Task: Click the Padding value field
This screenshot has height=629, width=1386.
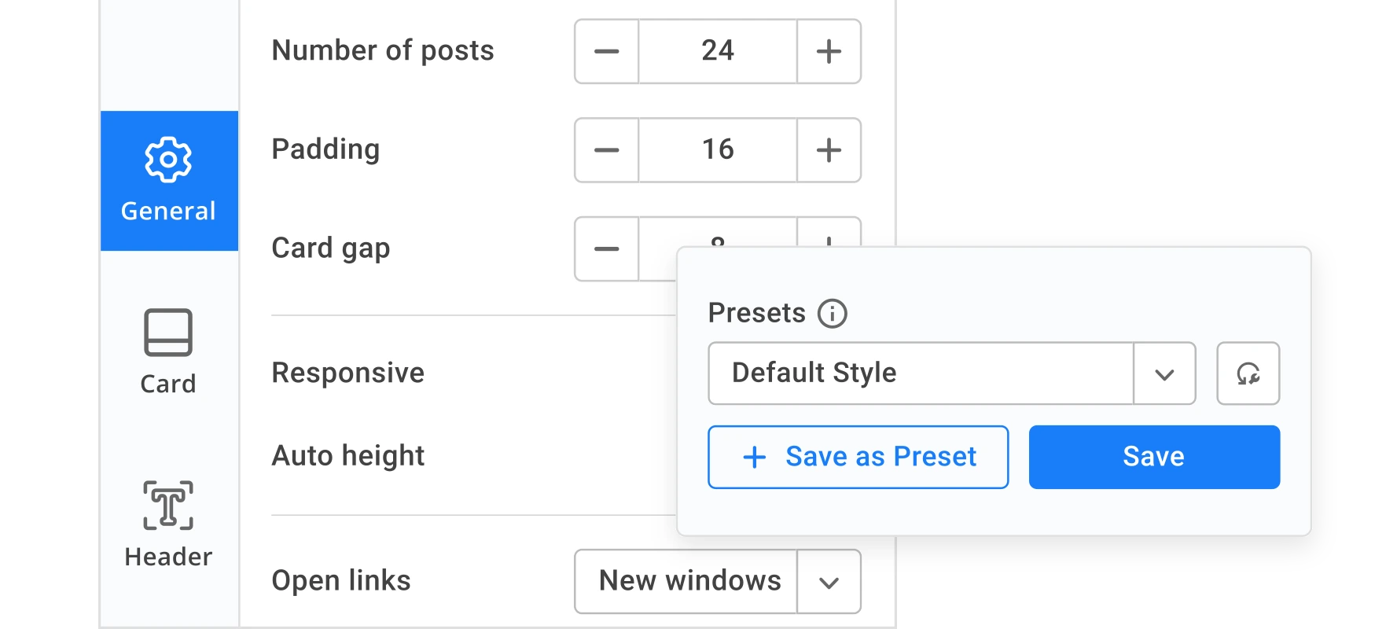Action: point(717,150)
